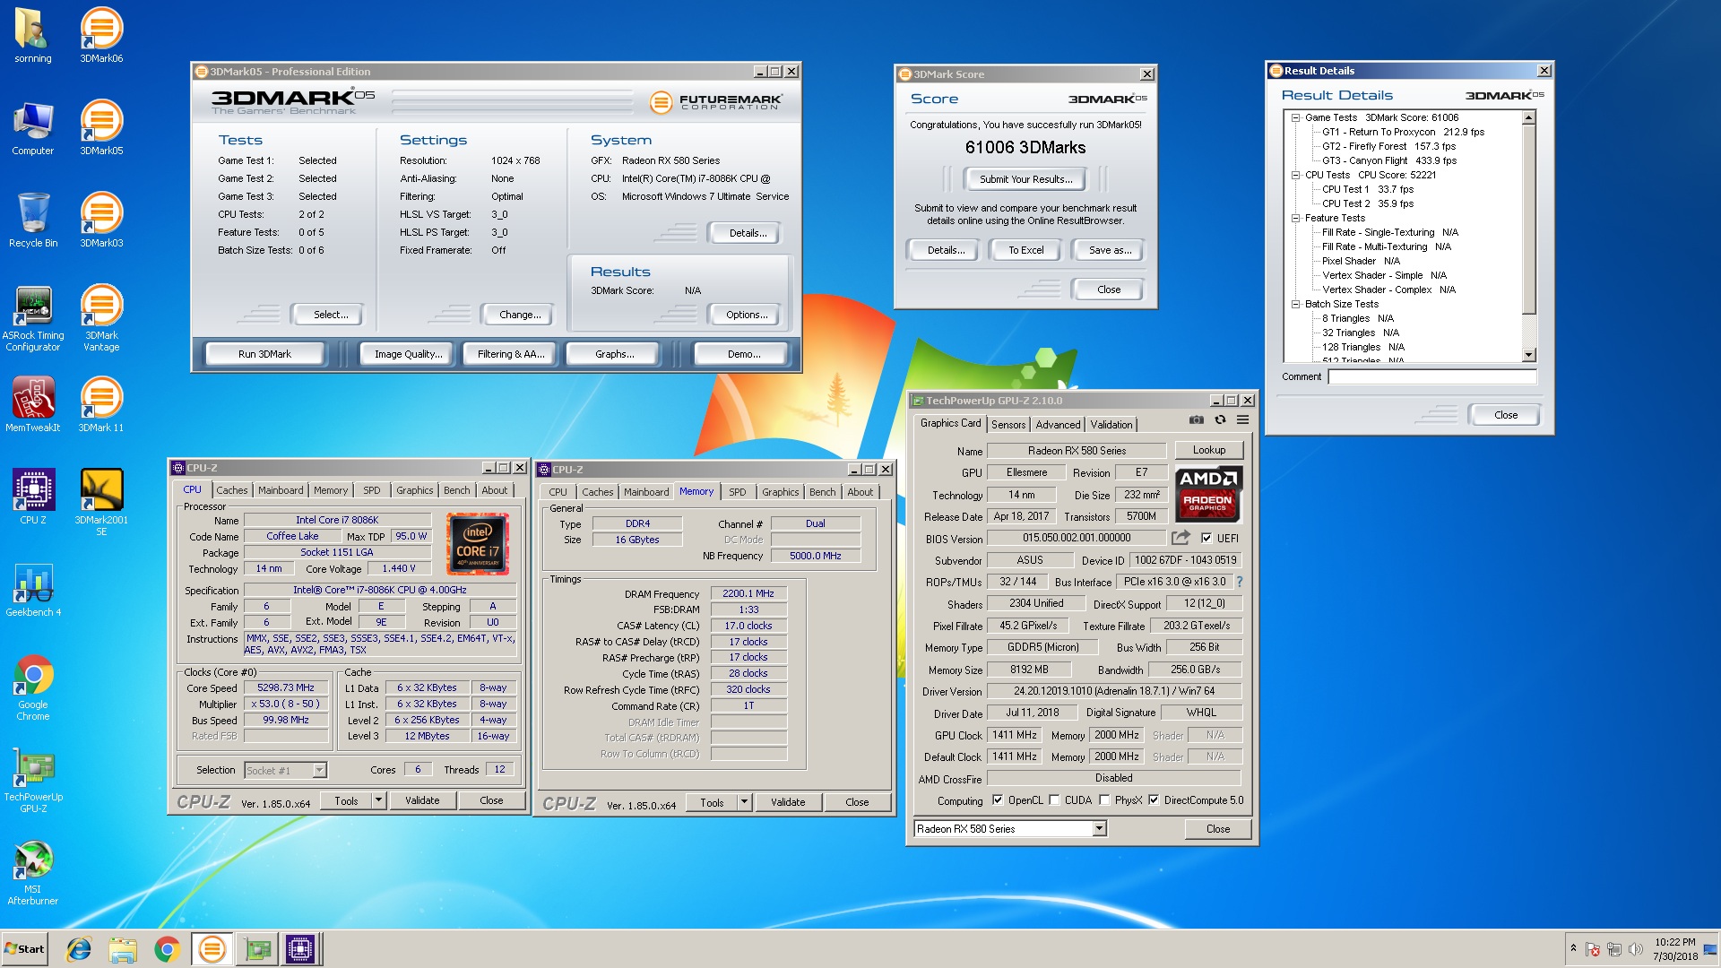Click the Bus Interface question mark icon
Viewport: 1721px width, 968px height.
pos(1240,582)
